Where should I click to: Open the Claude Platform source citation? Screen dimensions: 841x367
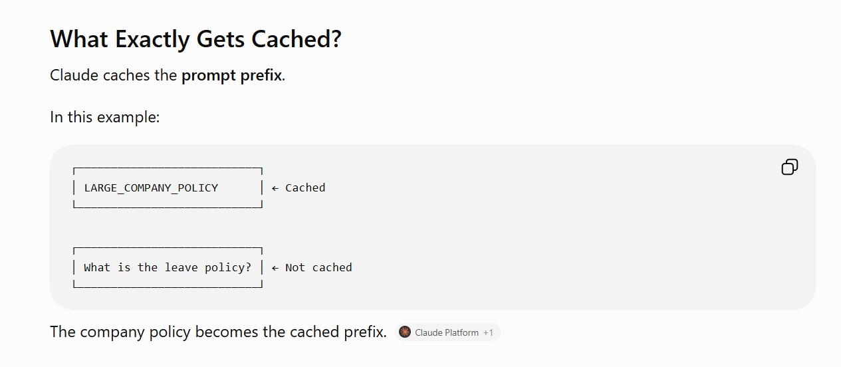[447, 332]
